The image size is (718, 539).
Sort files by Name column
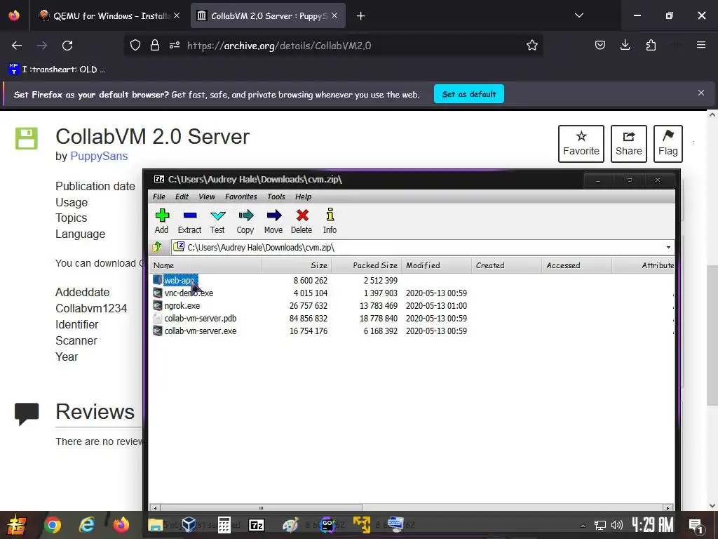205,265
